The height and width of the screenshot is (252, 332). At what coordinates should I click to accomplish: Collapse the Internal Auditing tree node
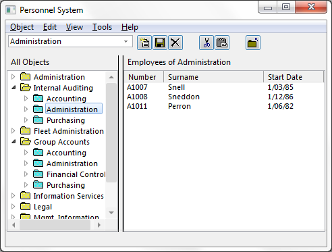(13, 88)
